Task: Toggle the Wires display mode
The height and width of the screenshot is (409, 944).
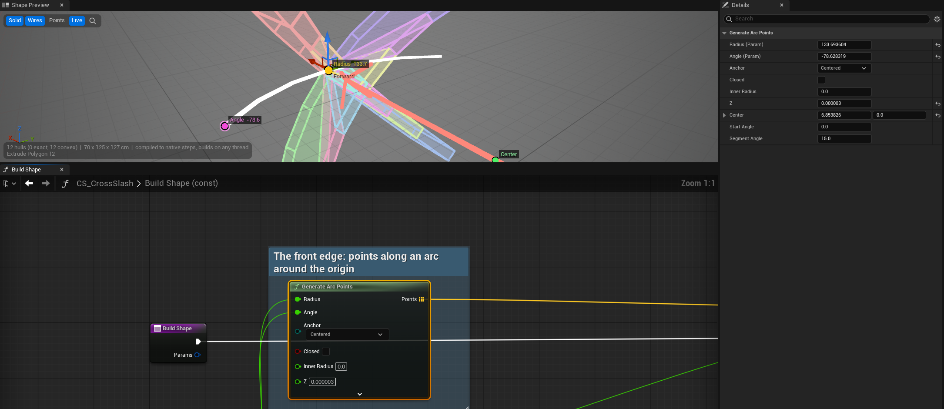Action: pyautogui.click(x=35, y=21)
